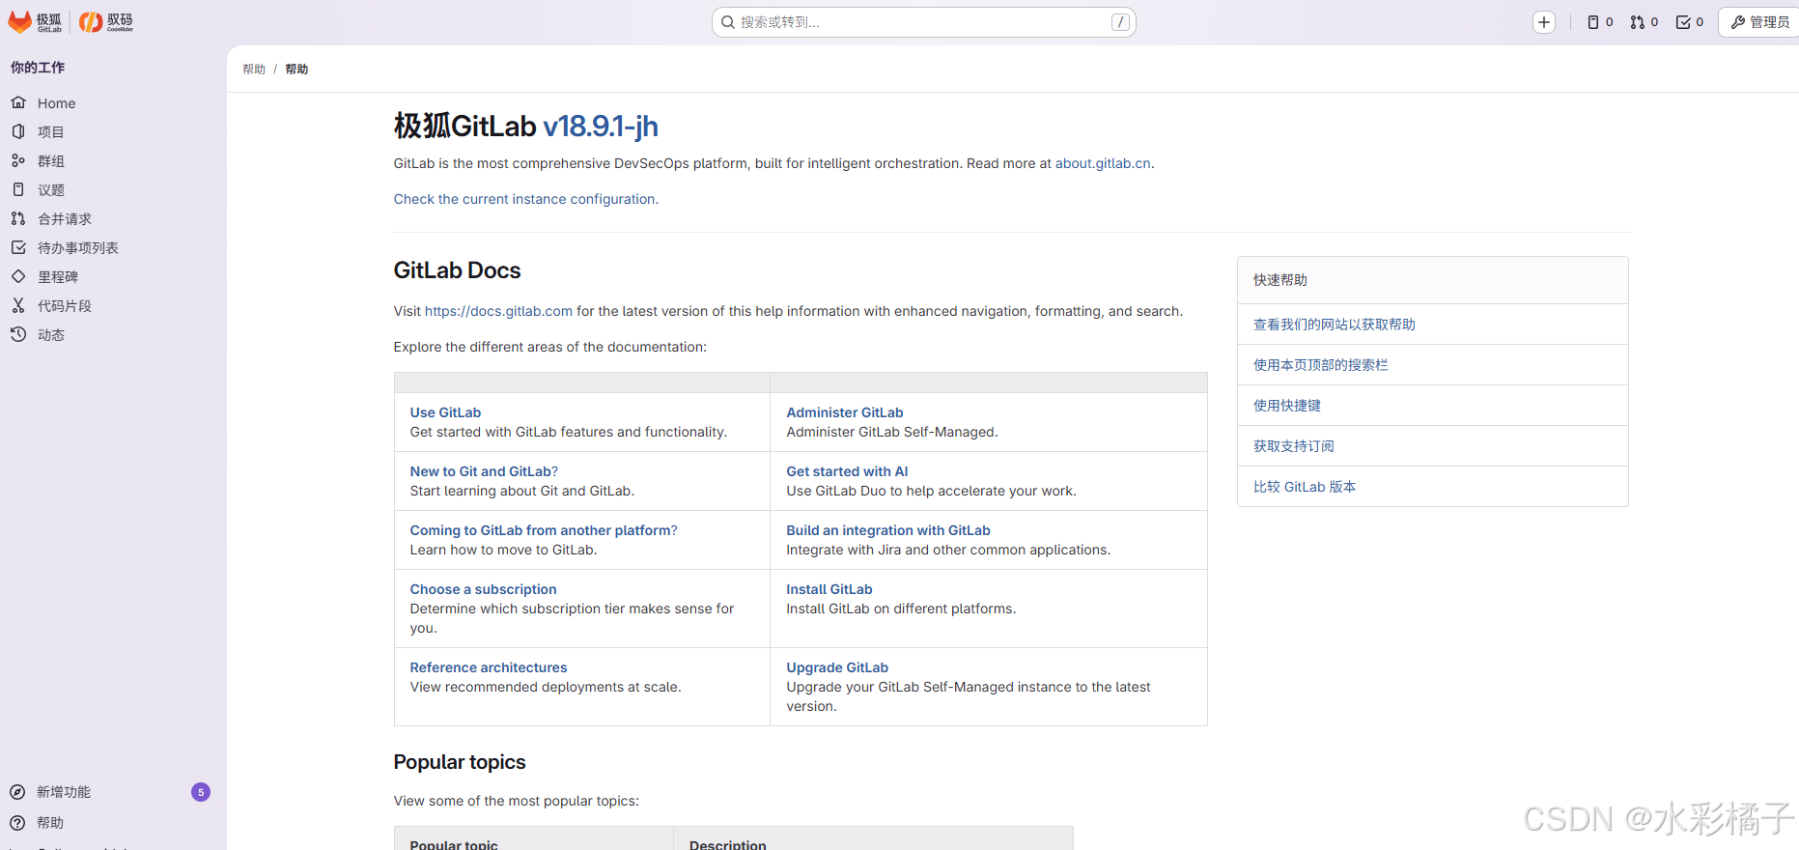Click the GitLab Docs heading

[458, 270]
